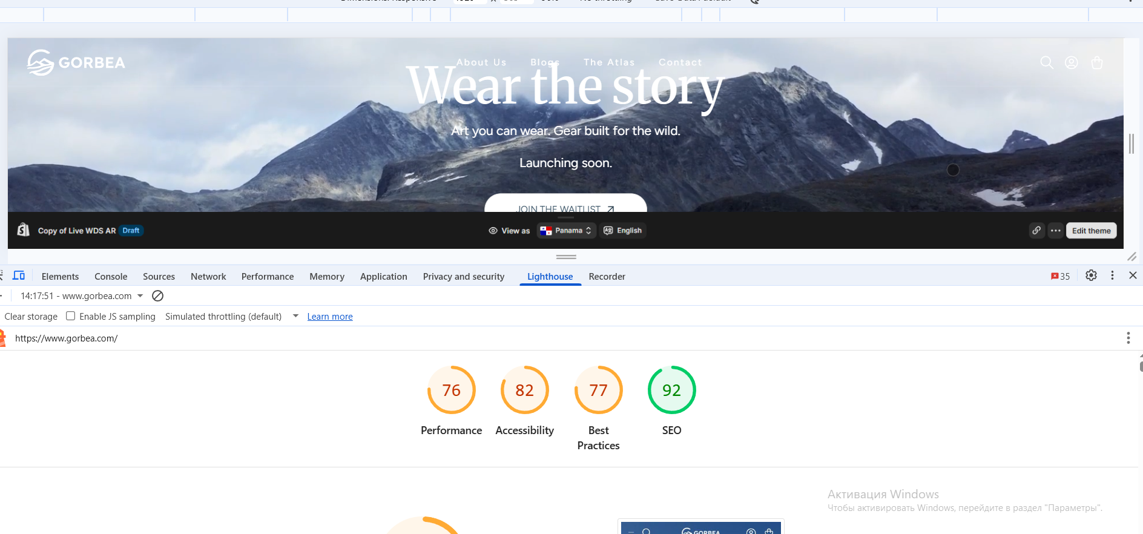Viewport: 1143px width, 534px height.
Task: Switch to the Privacy and security tab
Action: pos(464,276)
